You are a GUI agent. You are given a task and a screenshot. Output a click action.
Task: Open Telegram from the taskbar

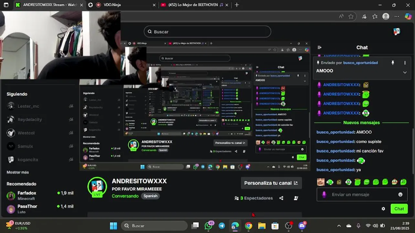coord(222,226)
